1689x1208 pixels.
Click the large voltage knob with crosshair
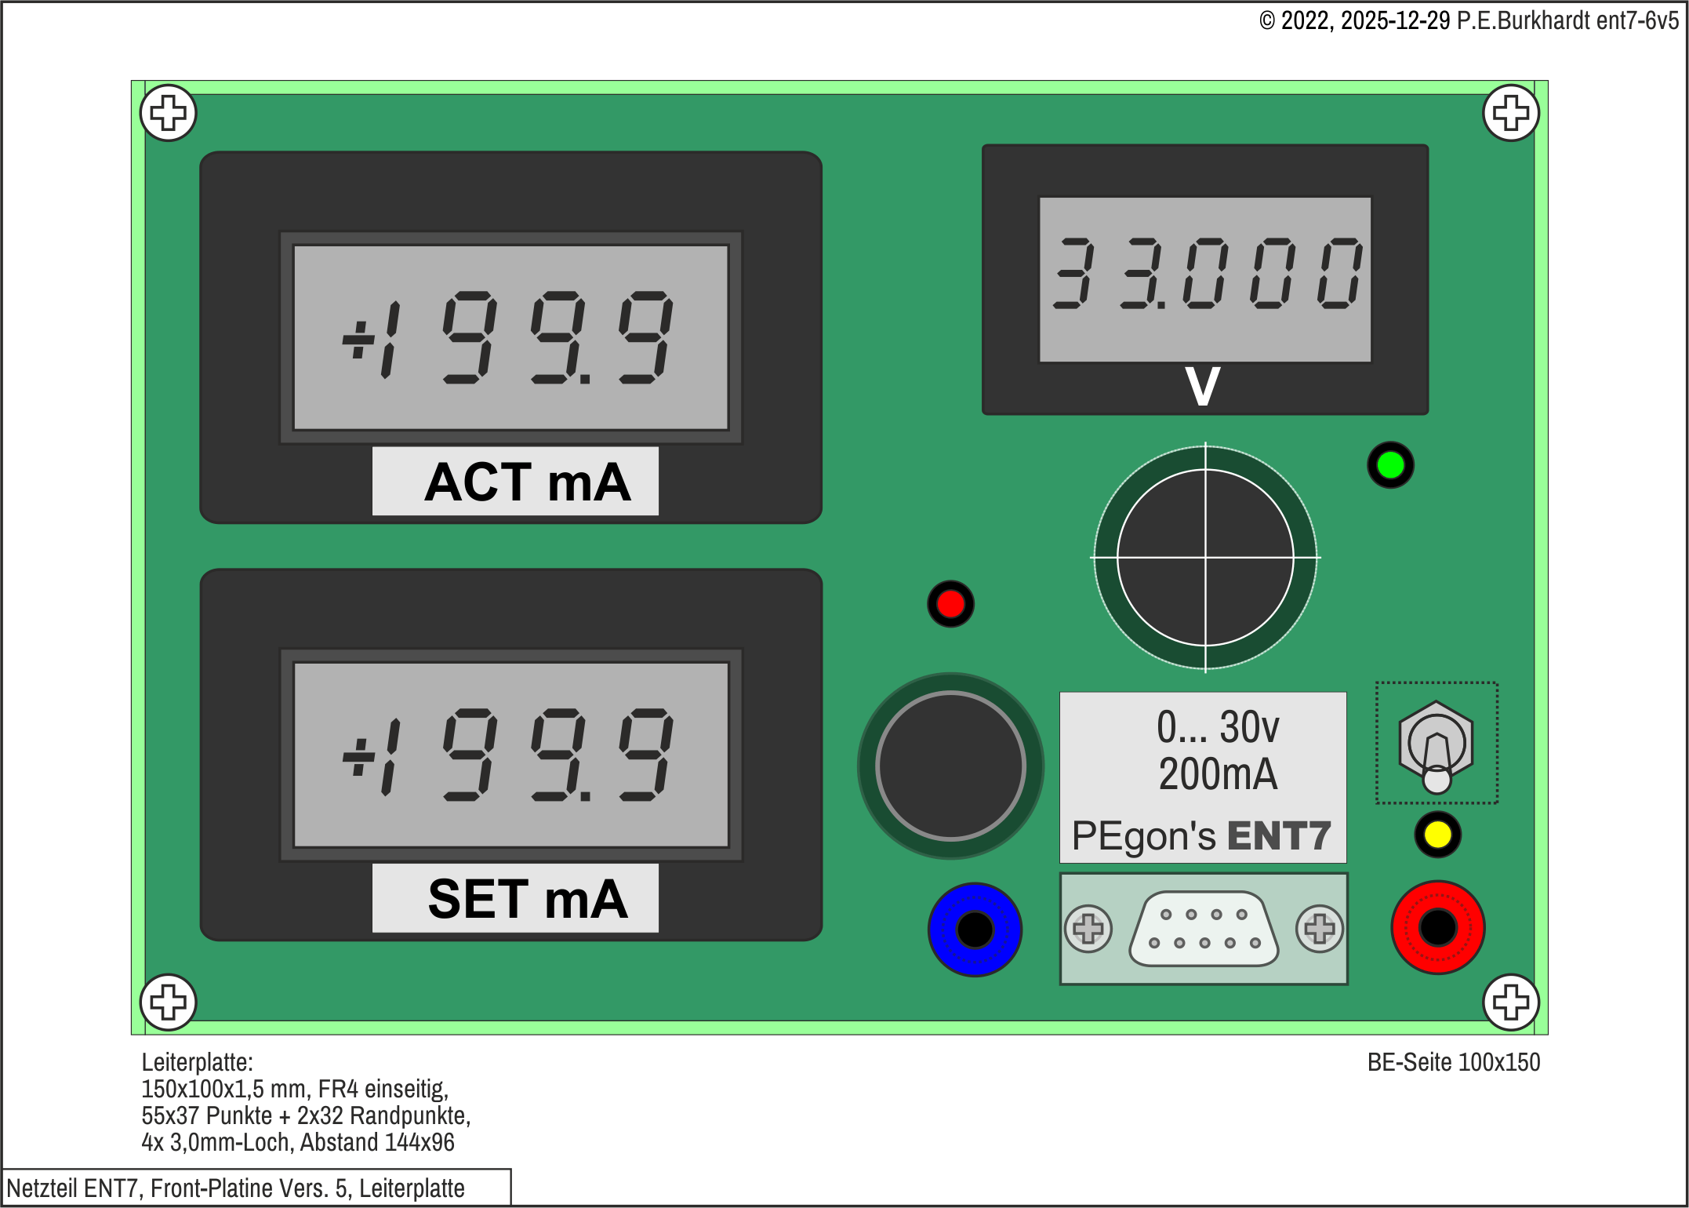coord(1205,558)
